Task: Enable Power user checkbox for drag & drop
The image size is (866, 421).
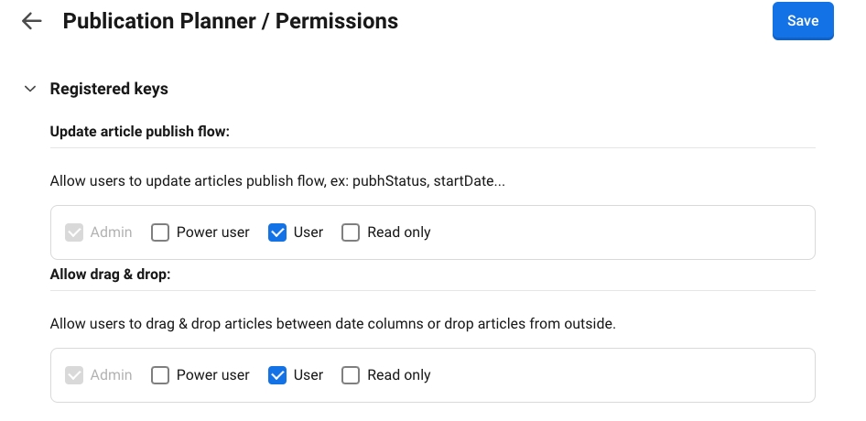Action: click(x=160, y=375)
